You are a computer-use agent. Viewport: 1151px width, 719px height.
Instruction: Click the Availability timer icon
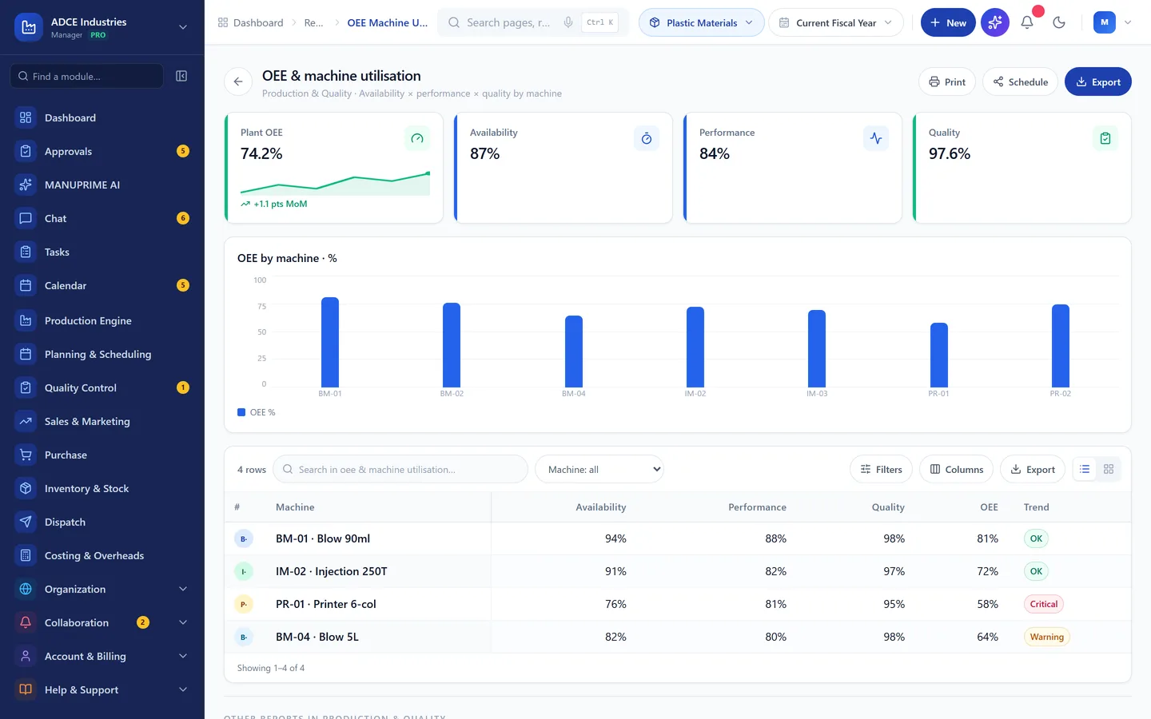647,138
